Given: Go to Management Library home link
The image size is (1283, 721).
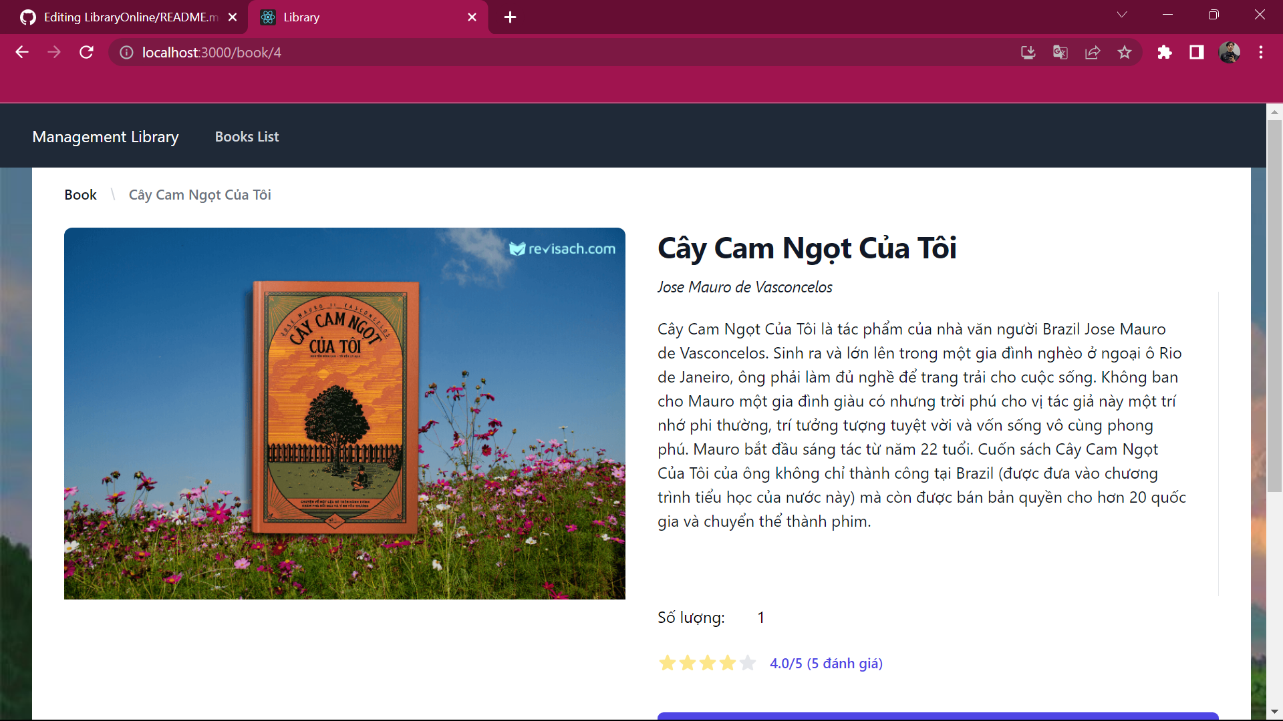Looking at the screenshot, I should tap(106, 137).
